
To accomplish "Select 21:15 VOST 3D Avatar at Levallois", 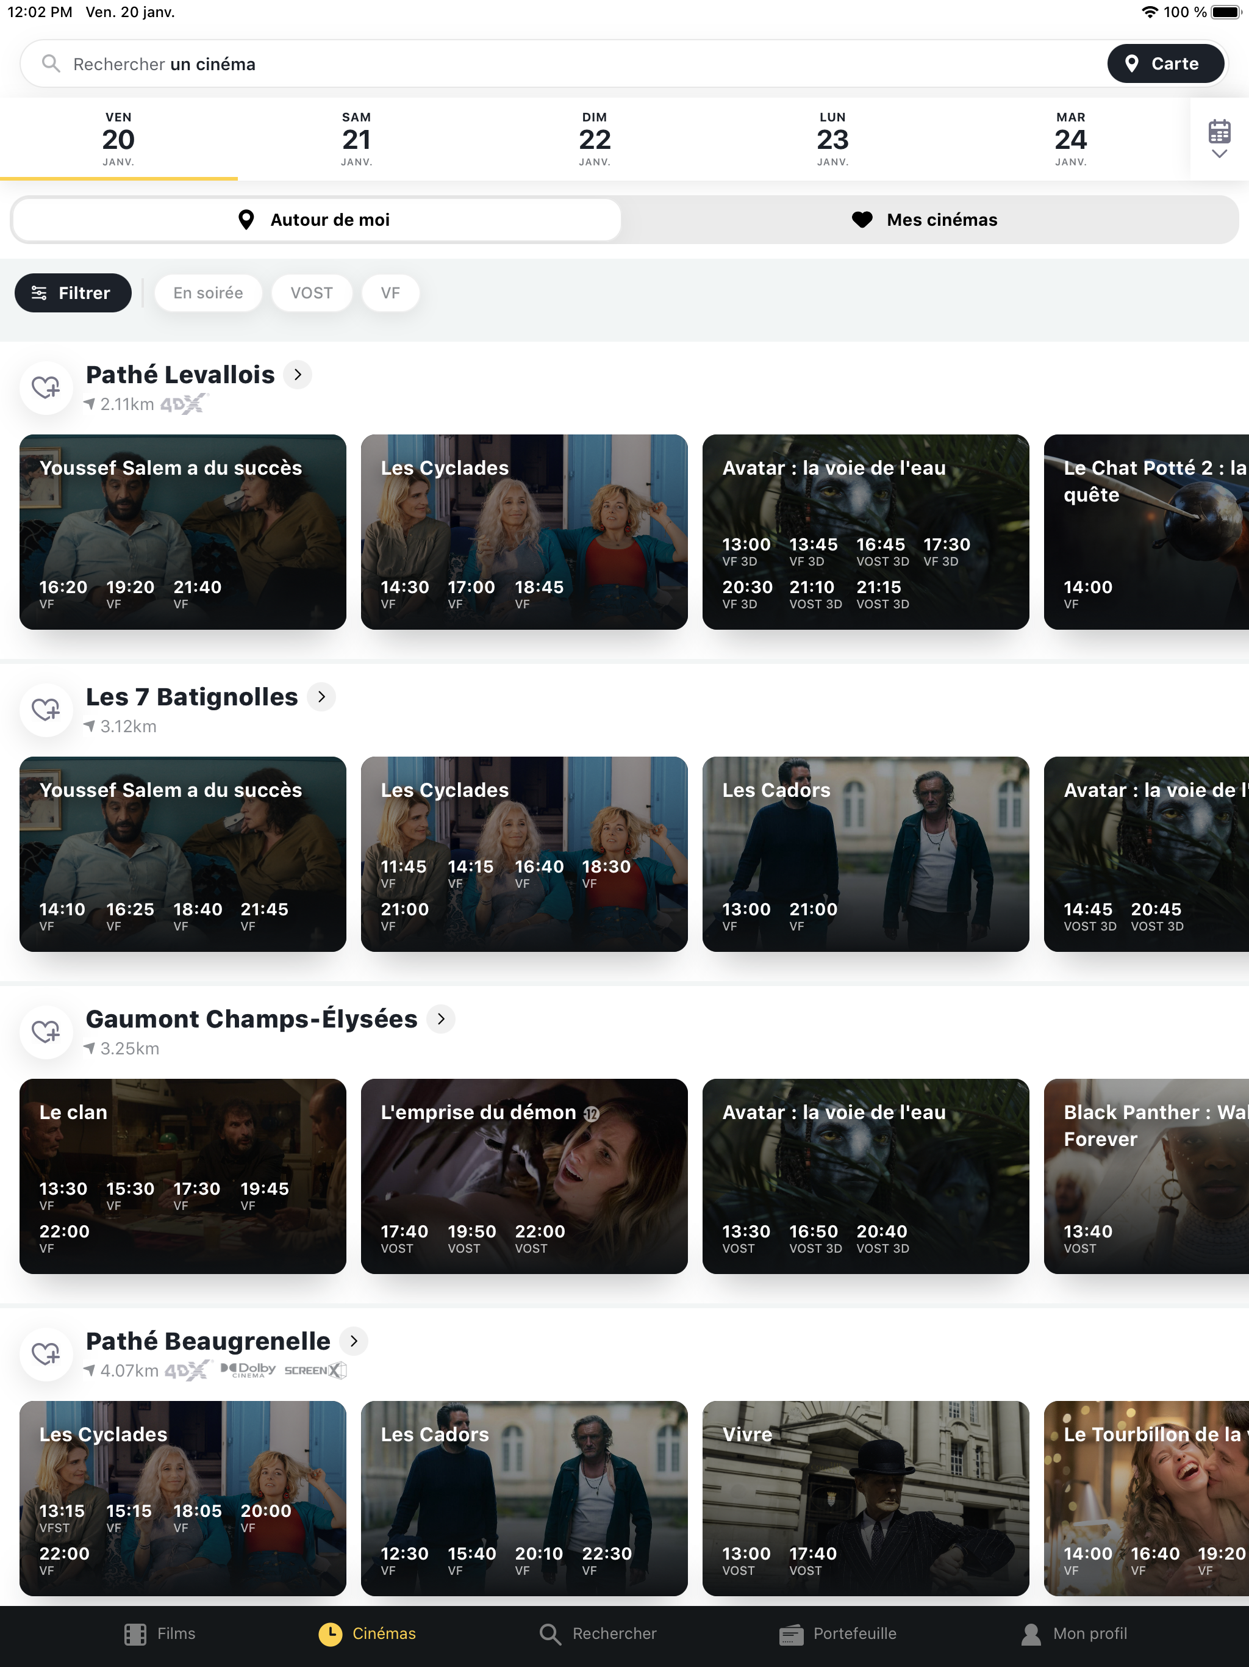I will pos(882,594).
